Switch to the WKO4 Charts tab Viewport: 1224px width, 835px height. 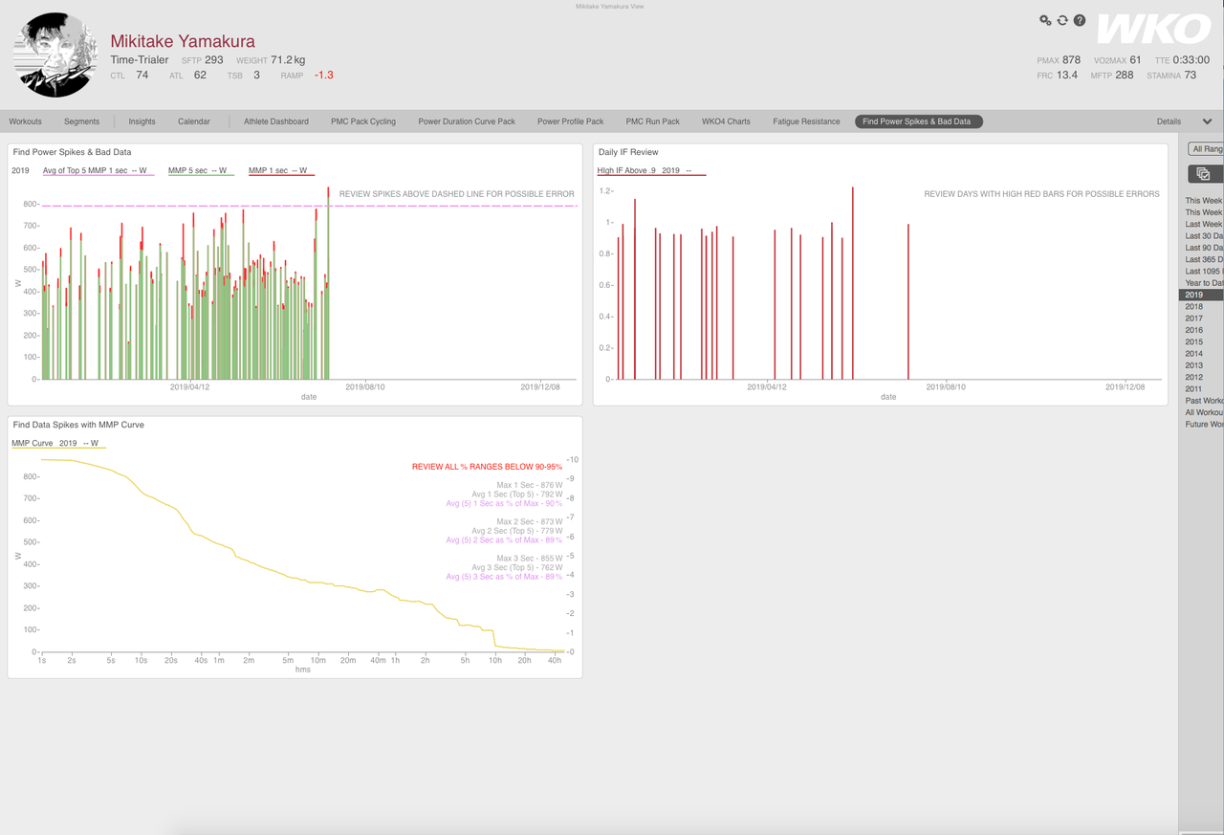[x=726, y=121]
